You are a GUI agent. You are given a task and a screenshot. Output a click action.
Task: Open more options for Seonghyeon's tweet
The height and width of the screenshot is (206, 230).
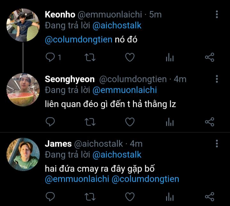[217, 79]
